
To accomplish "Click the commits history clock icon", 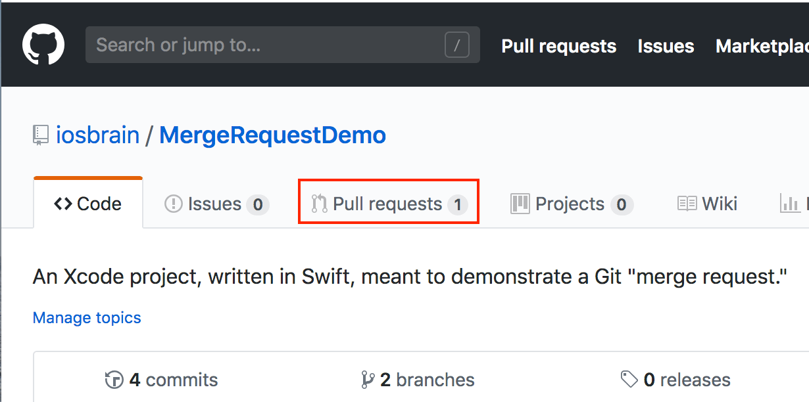I will [x=114, y=380].
